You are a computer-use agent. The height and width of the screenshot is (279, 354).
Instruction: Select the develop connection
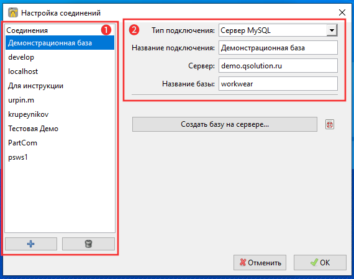coord(60,57)
